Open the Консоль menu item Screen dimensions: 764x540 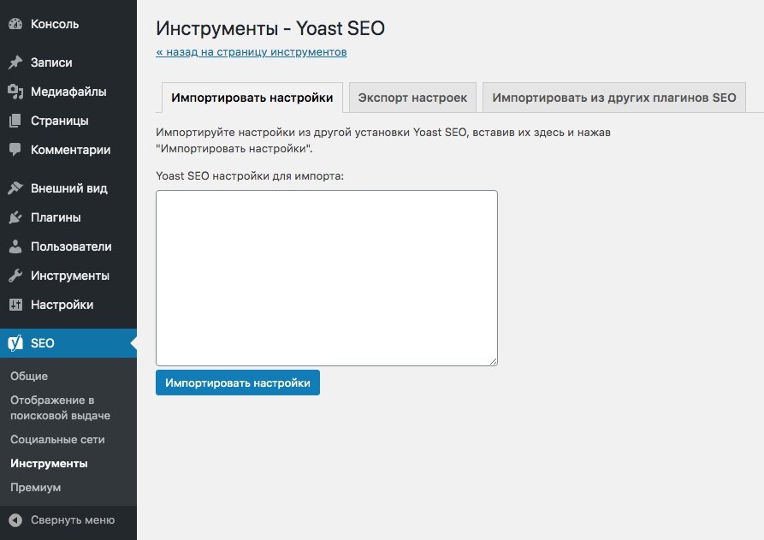[x=55, y=24]
